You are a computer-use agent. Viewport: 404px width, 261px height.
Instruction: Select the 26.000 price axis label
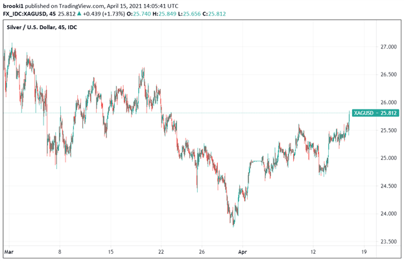click(388, 102)
